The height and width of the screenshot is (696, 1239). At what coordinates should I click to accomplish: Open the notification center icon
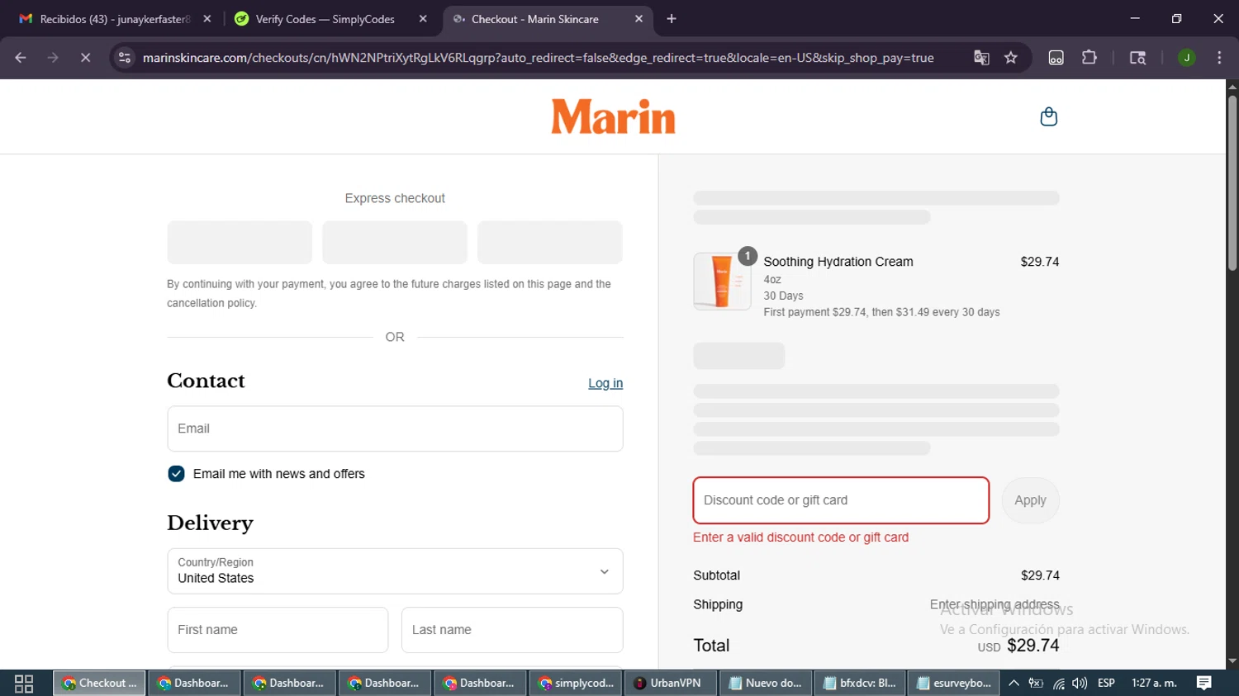coord(1203,683)
